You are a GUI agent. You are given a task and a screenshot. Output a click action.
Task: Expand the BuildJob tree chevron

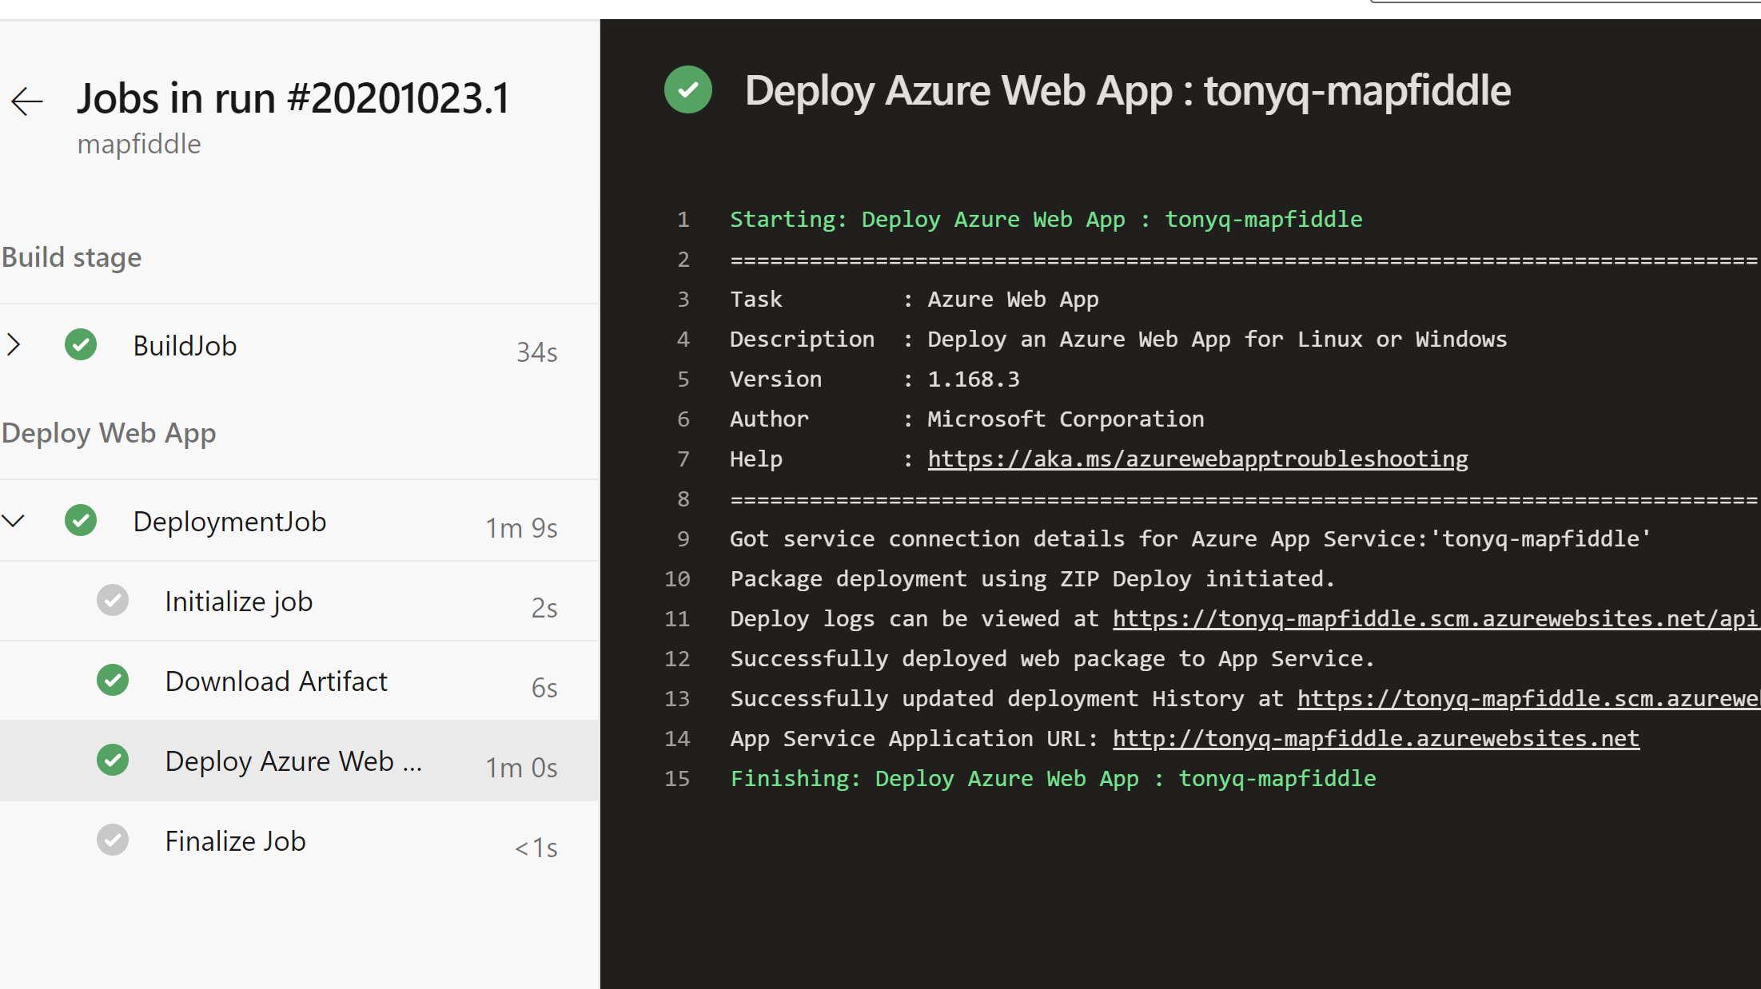coord(14,345)
